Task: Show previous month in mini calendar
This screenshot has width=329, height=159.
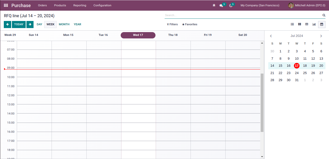Action: click(x=271, y=36)
